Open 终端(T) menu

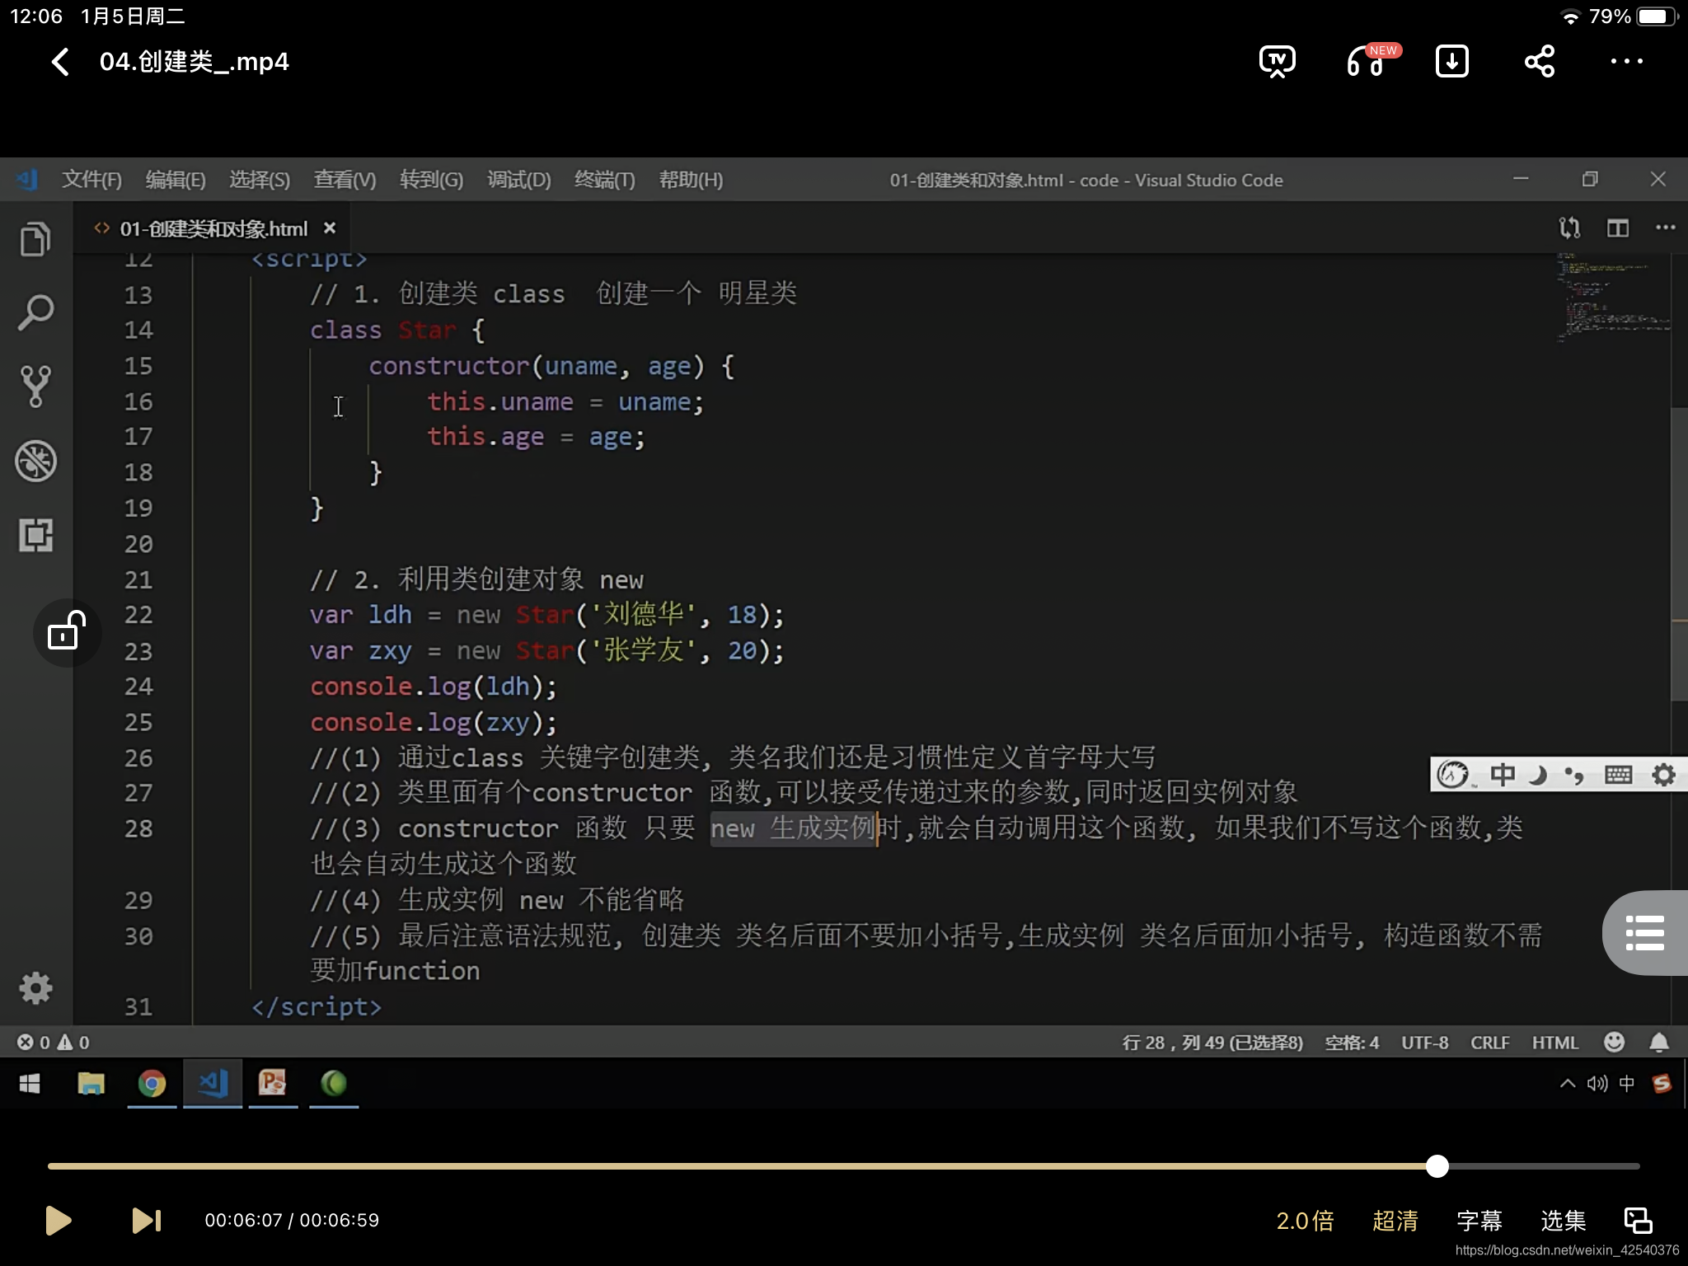point(604,180)
